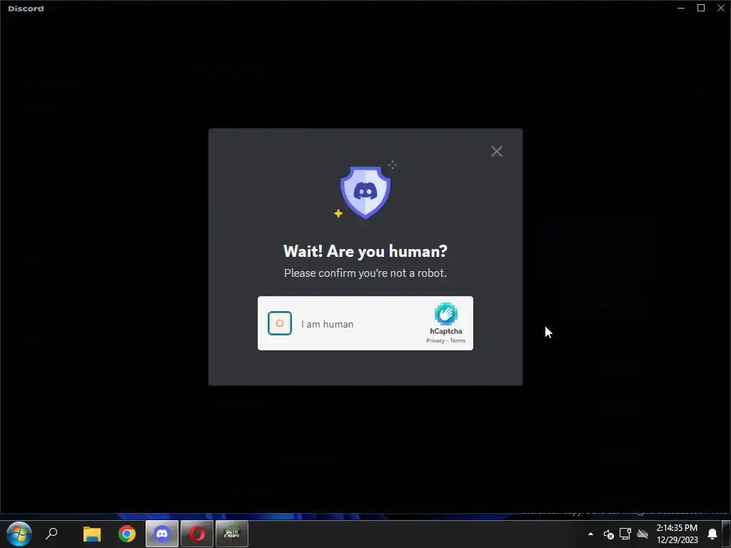Click the Discord shield logo

(365, 192)
